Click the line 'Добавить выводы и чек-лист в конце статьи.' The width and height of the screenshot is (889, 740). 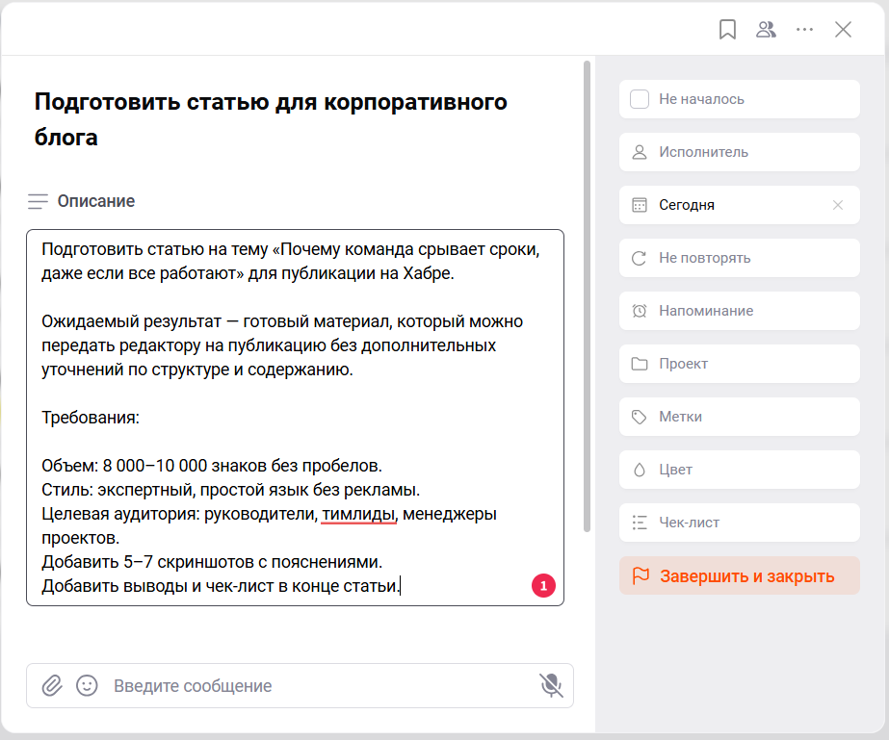point(221,586)
